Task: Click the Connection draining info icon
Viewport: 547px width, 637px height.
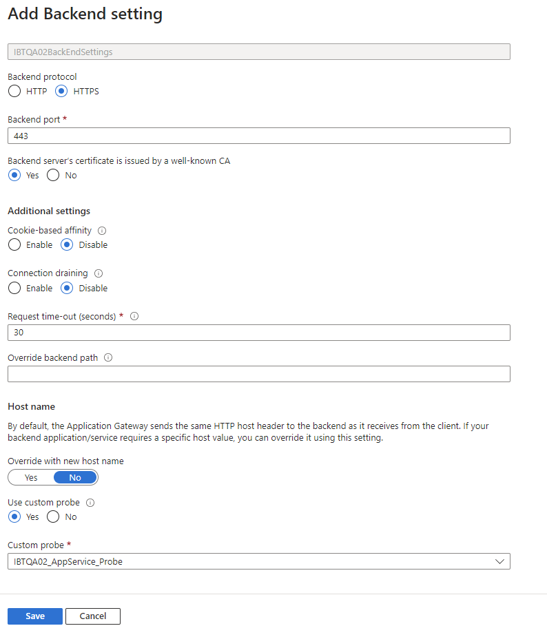Action: [x=98, y=273]
